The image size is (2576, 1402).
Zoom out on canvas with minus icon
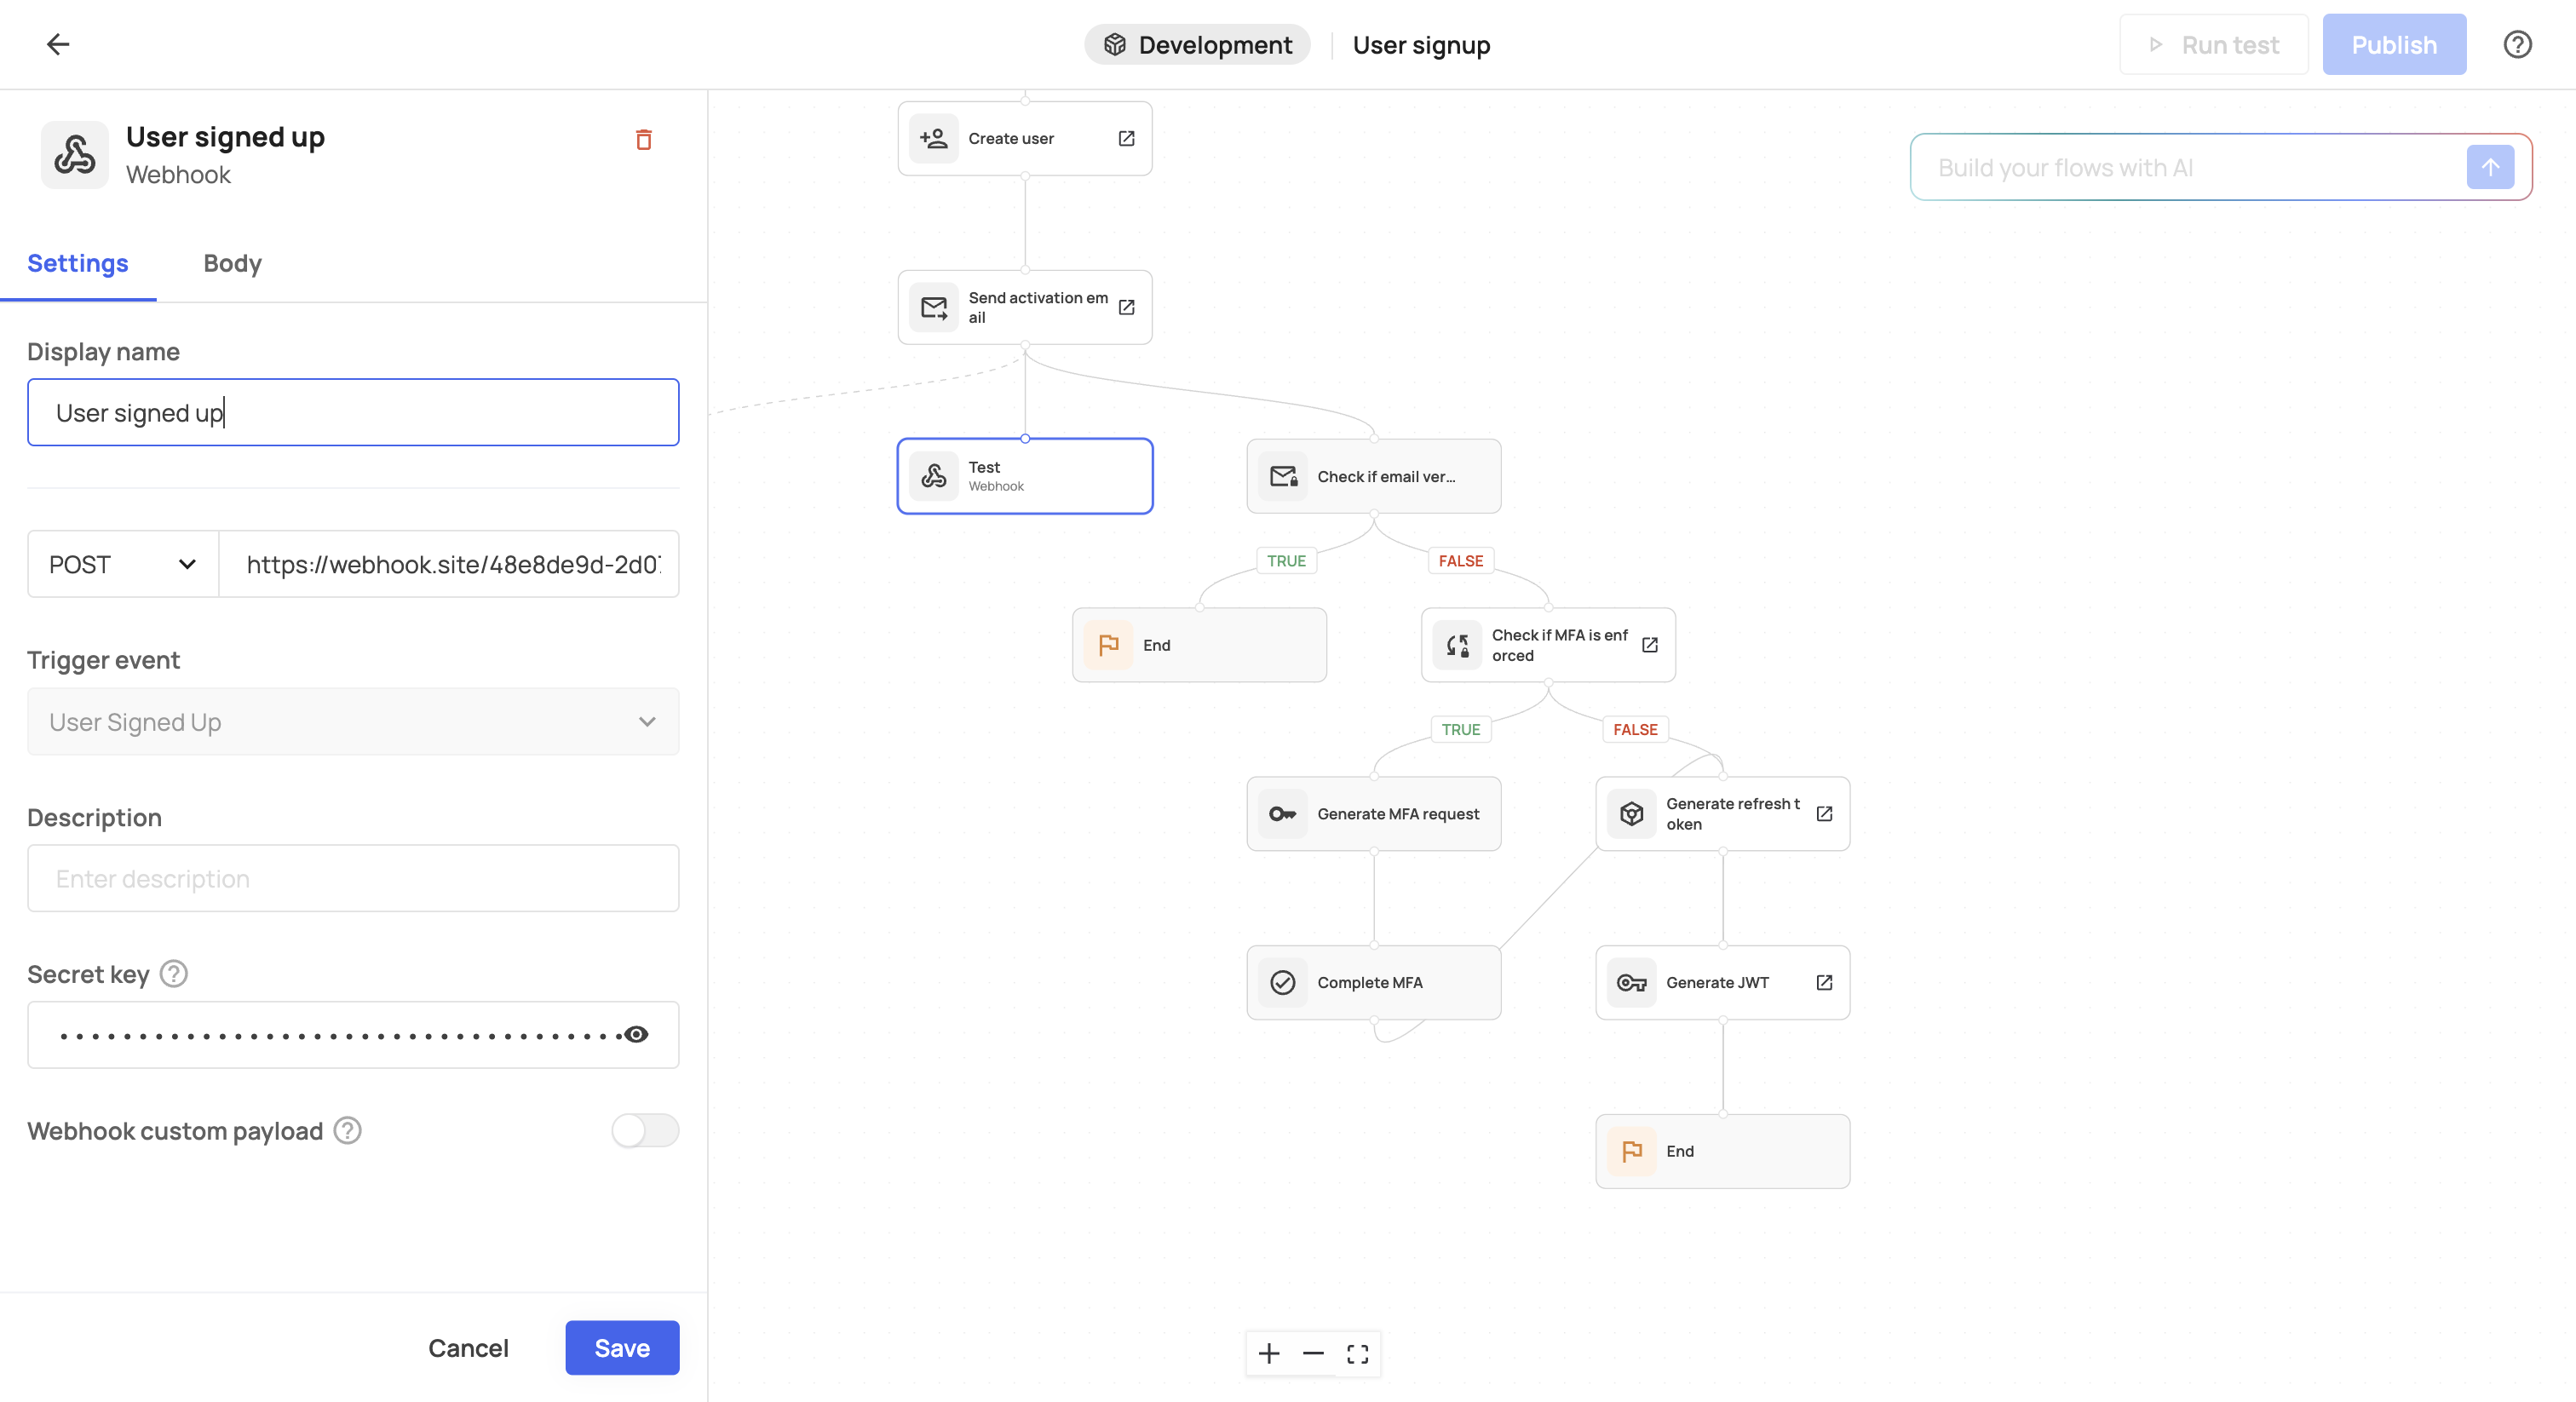[x=1313, y=1353]
